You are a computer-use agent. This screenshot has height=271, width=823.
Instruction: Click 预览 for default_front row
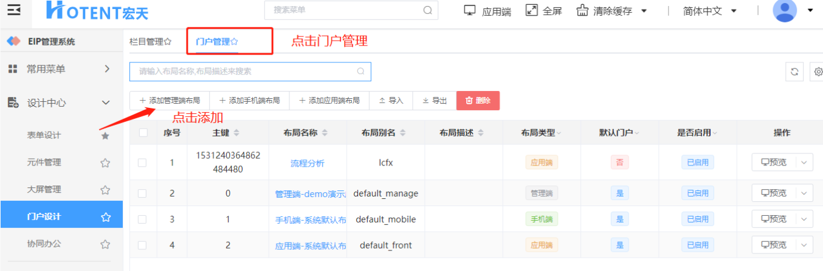tap(774, 245)
